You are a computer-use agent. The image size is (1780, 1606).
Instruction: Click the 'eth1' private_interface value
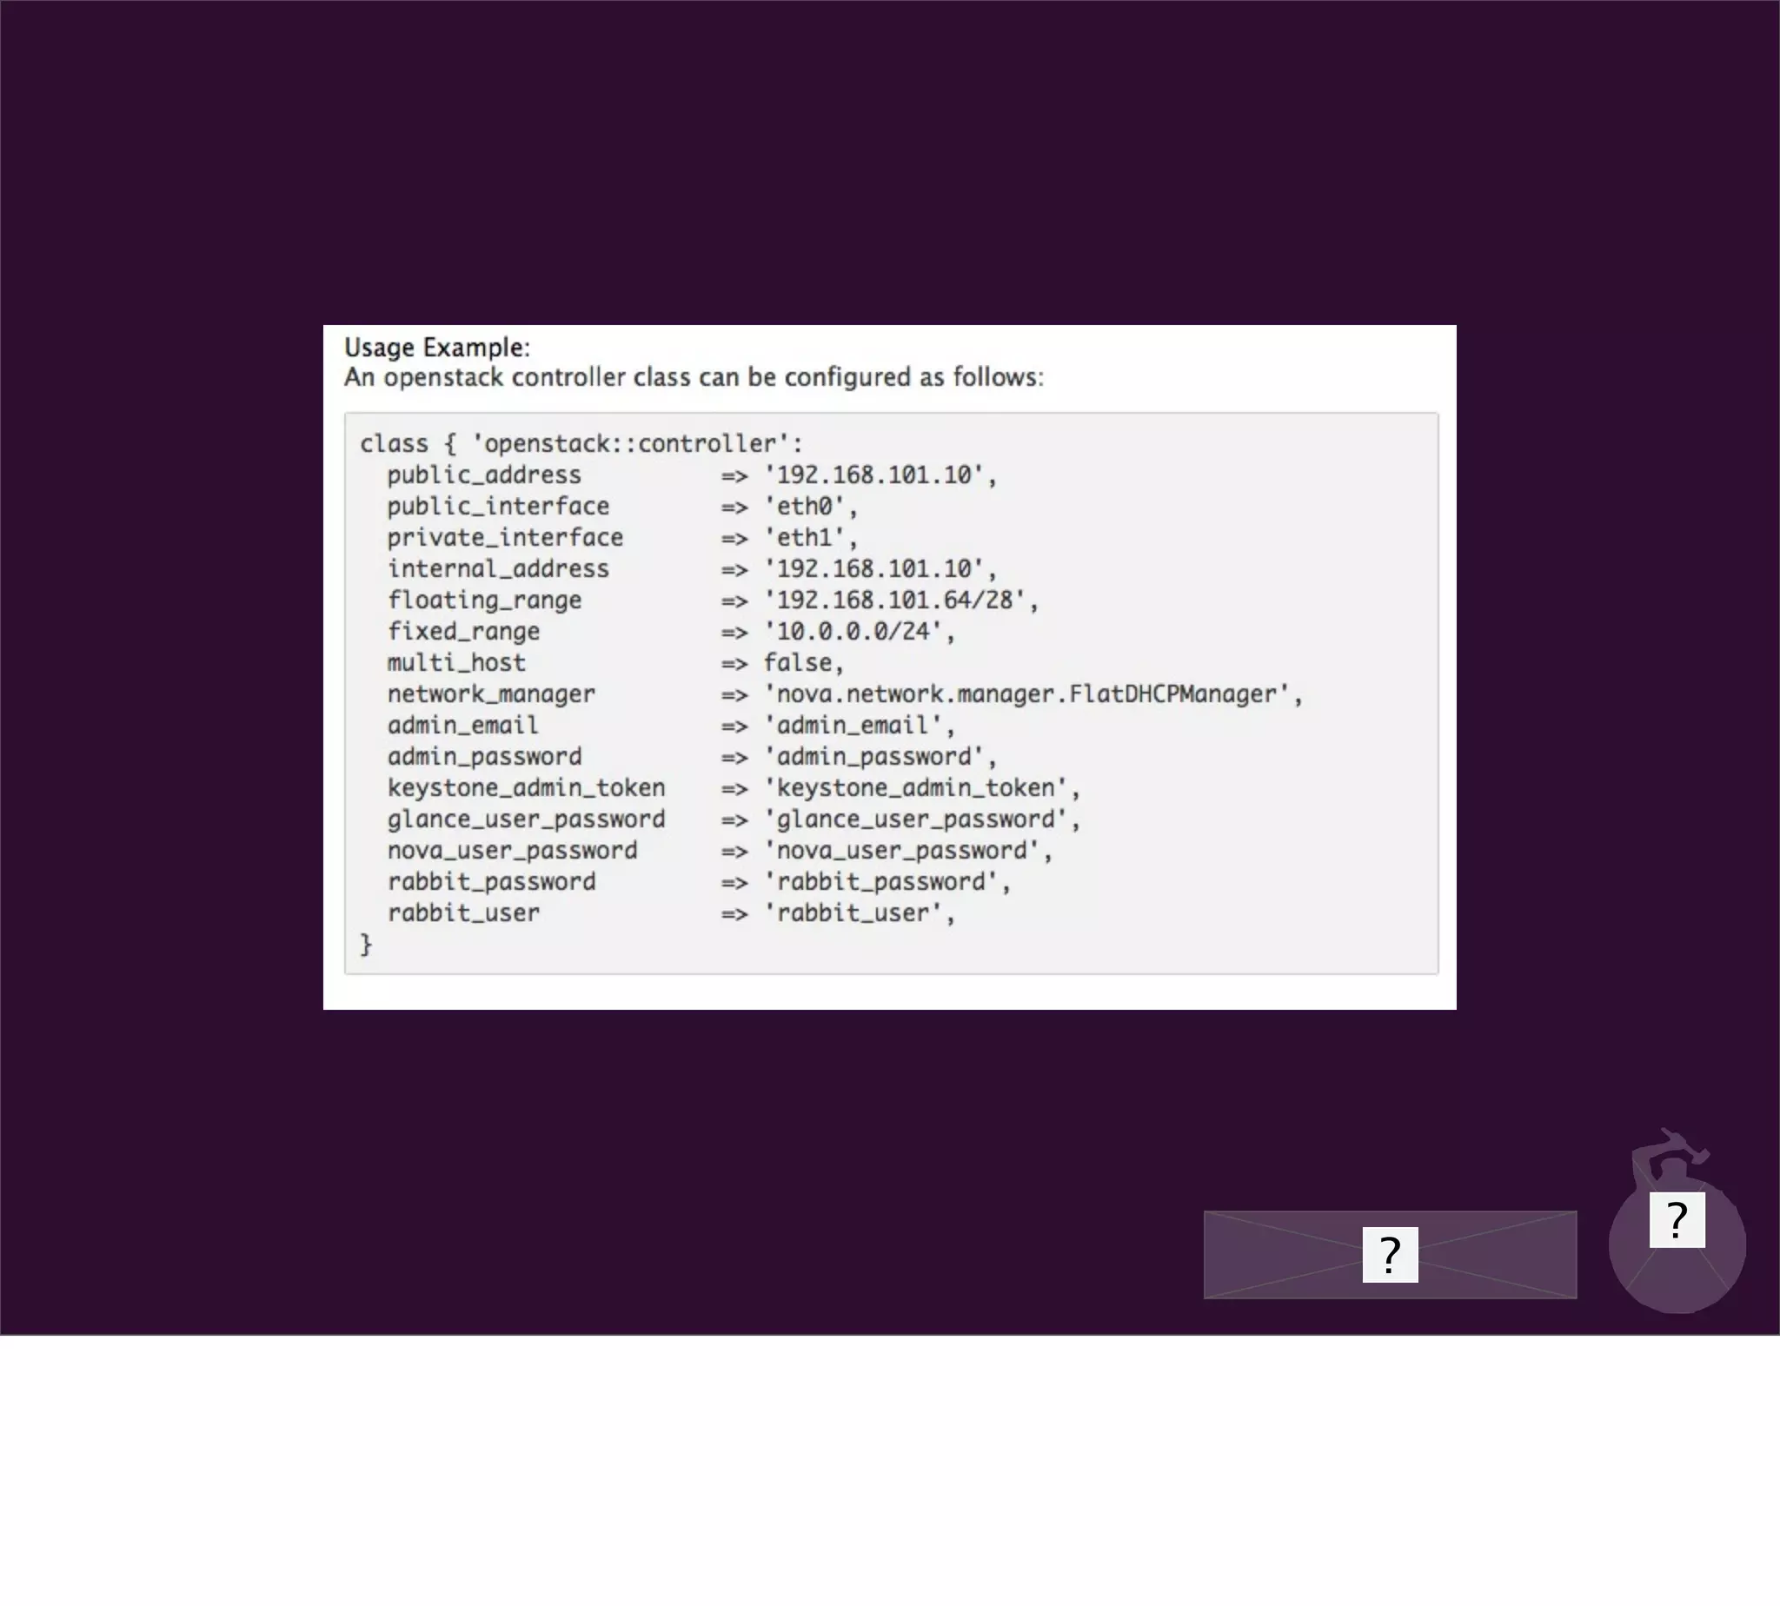tap(808, 537)
